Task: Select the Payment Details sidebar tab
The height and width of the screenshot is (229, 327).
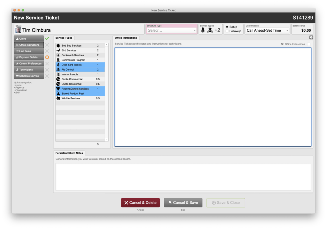Action: coord(29,57)
